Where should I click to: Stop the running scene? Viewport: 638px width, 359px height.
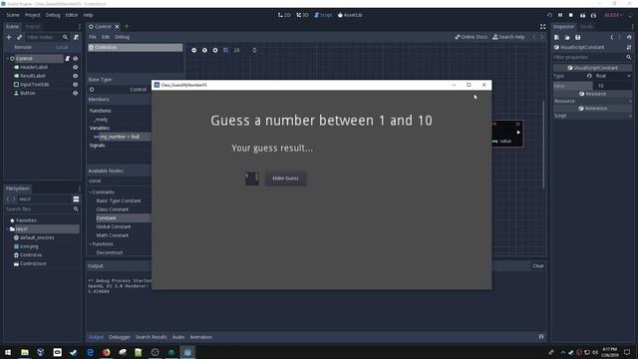(571, 15)
